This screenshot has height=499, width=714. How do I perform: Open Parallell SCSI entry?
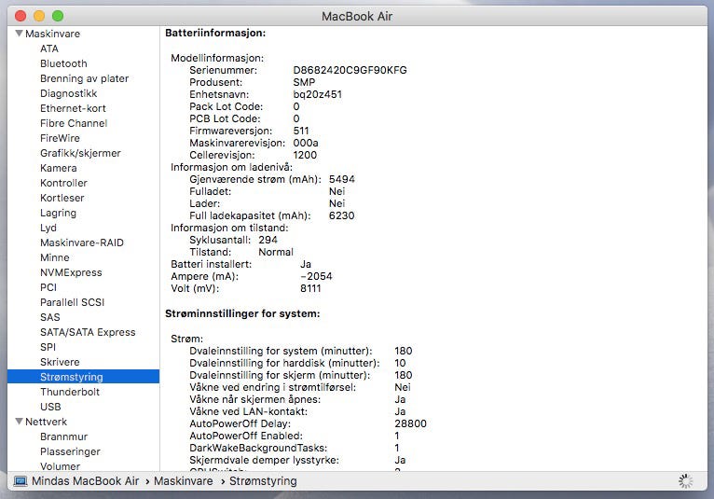pos(72,302)
